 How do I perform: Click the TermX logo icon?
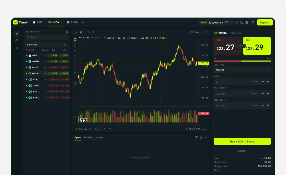(x=15, y=22)
